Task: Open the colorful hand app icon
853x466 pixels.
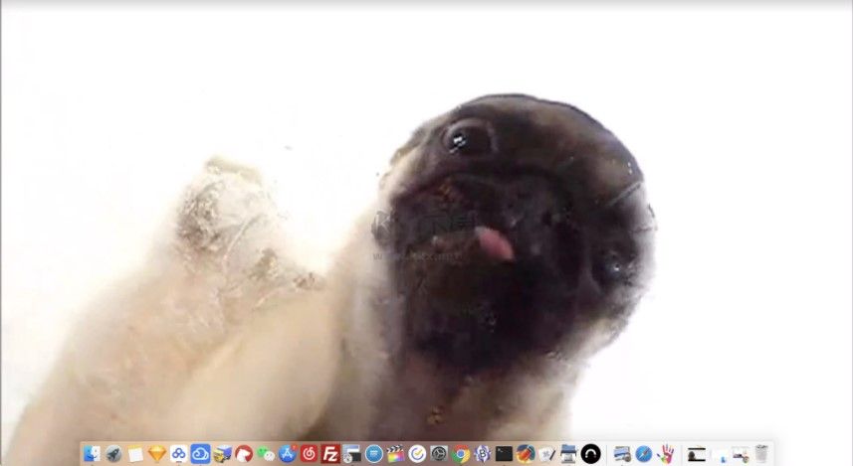Action: click(666, 454)
